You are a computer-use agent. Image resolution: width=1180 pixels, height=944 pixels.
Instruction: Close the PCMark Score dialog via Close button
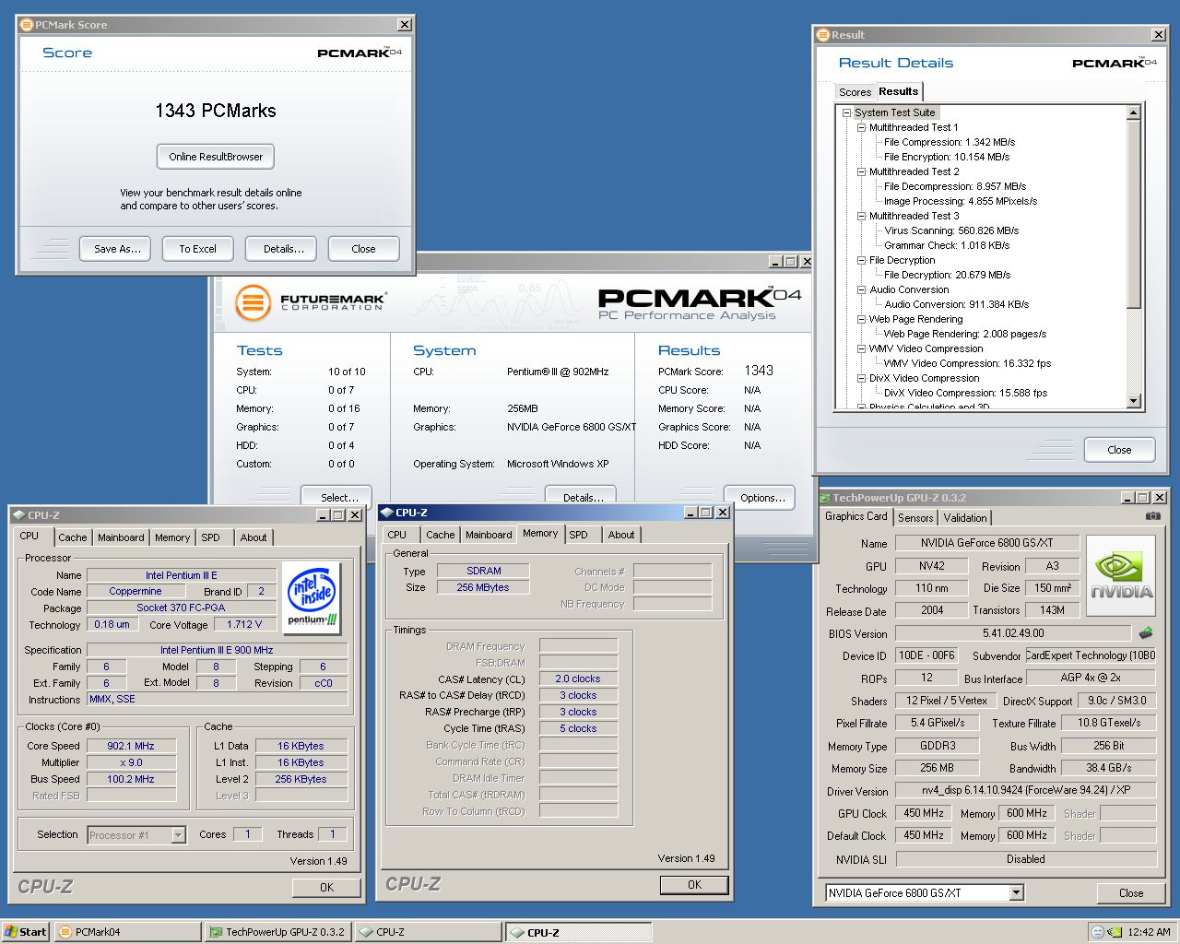(x=363, y=249)
